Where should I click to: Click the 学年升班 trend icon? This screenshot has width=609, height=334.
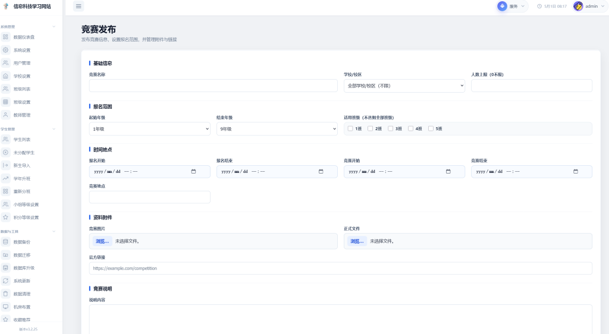[x=5, y=178]
